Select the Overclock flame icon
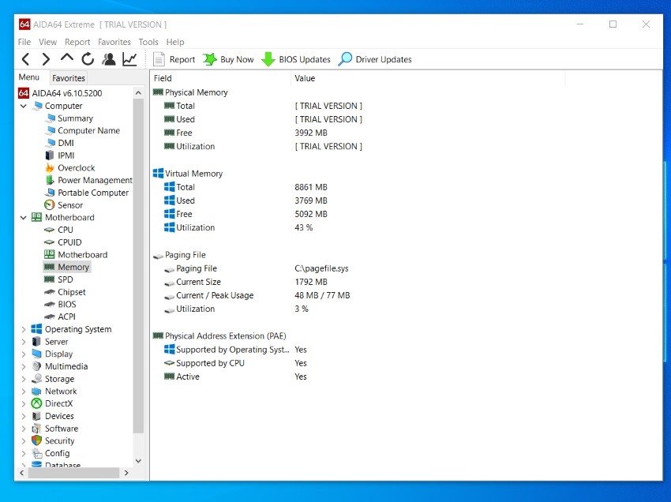This screenshot has width=671, height=502. pos(50,168)
